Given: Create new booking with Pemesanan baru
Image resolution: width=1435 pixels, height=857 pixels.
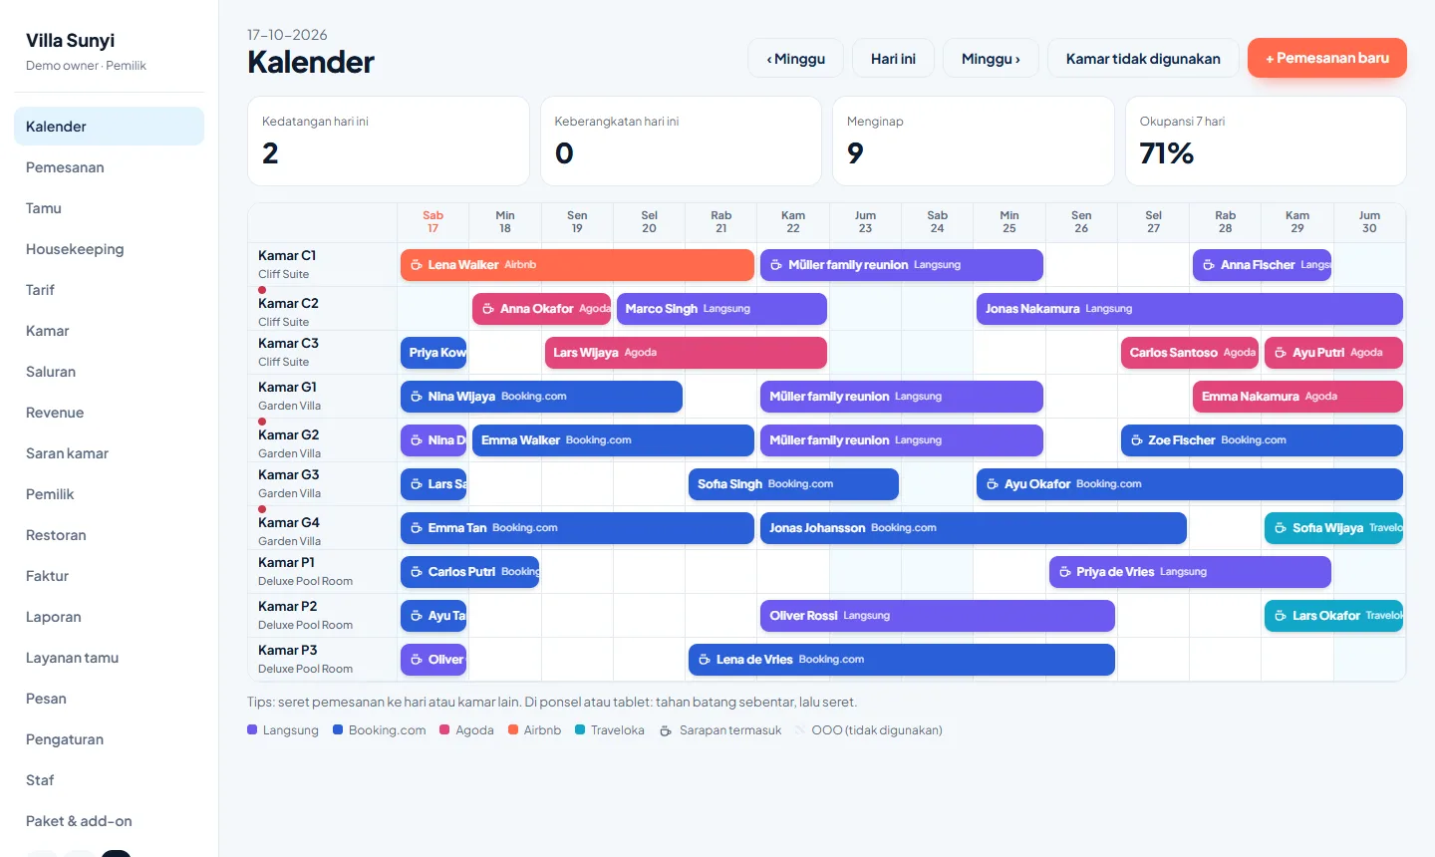Looking at the screenshot, I should pos(1327,58).
